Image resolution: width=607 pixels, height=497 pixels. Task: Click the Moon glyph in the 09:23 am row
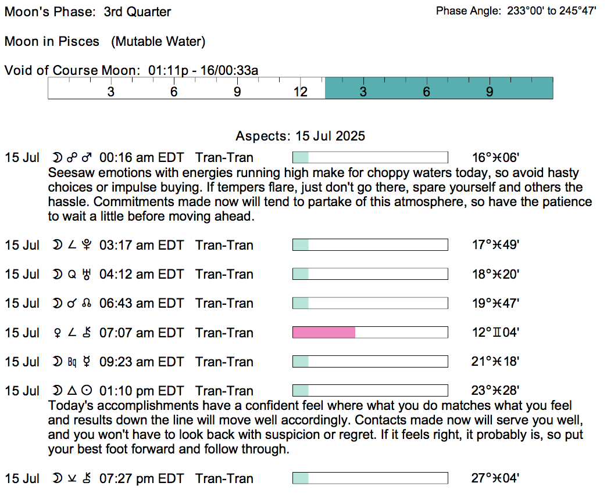[x=57, y=362]
